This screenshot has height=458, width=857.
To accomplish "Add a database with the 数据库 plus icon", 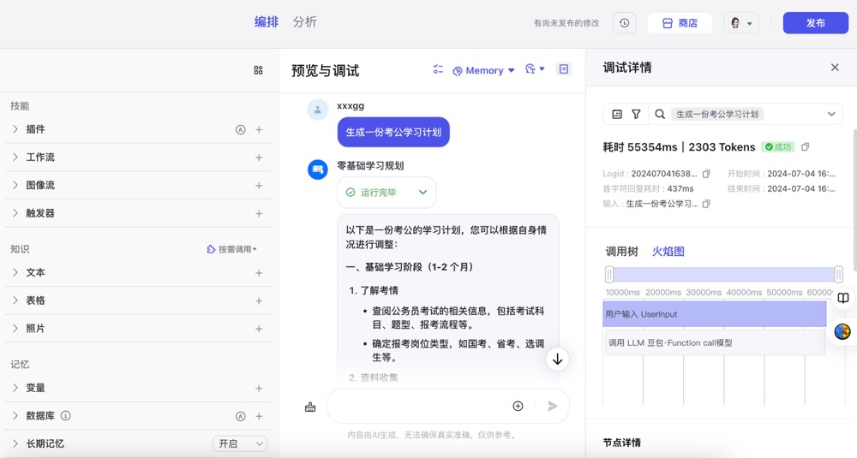I will coord(259,416).
